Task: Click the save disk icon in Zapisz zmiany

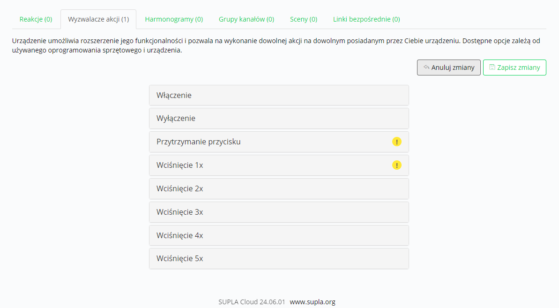Action: click(492, 67)
